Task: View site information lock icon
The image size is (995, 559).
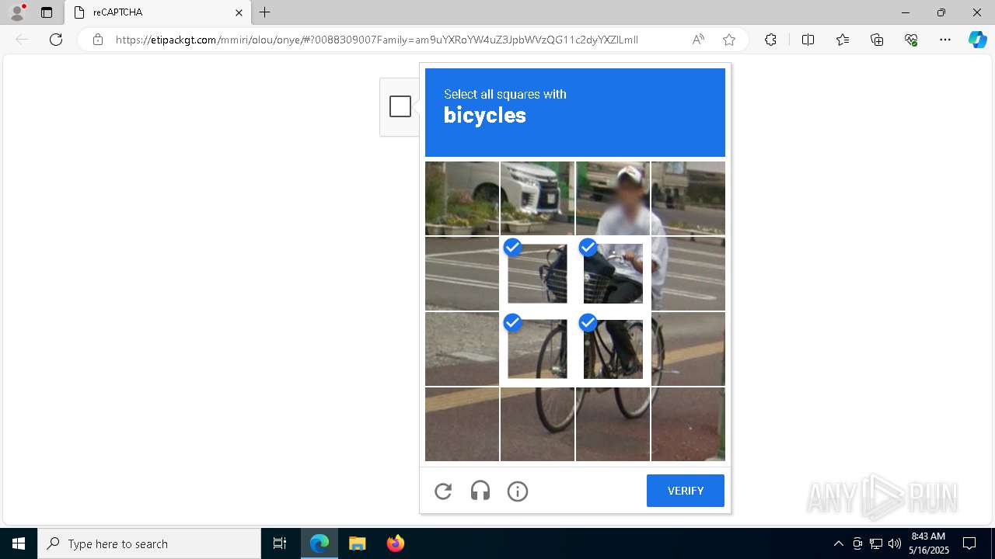Action: point(98,40)
